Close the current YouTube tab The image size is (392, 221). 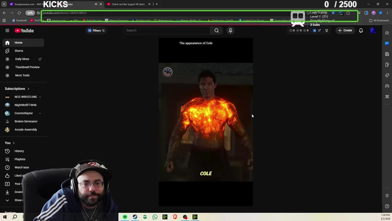(101, 4)
